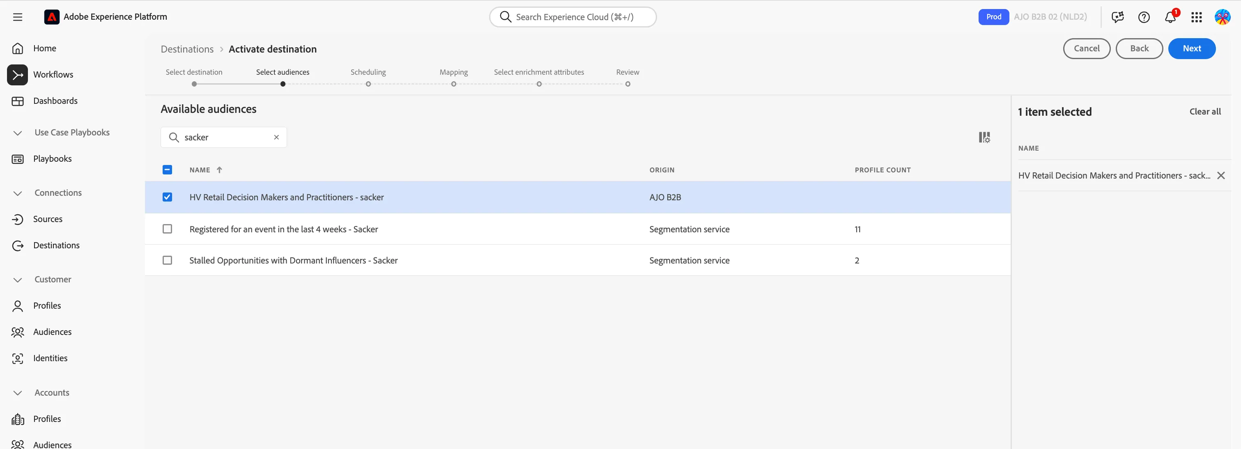Open column customization settings icon
1241x449 pixels.
click(984, 137)
